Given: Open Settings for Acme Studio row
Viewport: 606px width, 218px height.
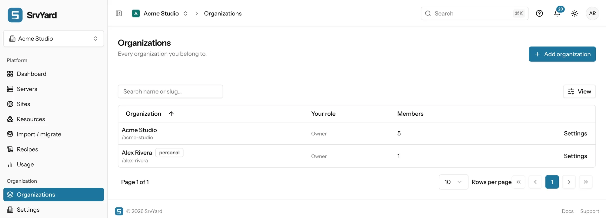Looking at the screenshot, I should tap(575, 133).
